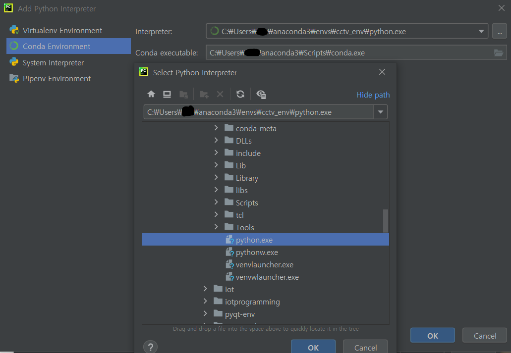Expand the Scripts folder
511x353 pixels.
click(x=216, y=202)
